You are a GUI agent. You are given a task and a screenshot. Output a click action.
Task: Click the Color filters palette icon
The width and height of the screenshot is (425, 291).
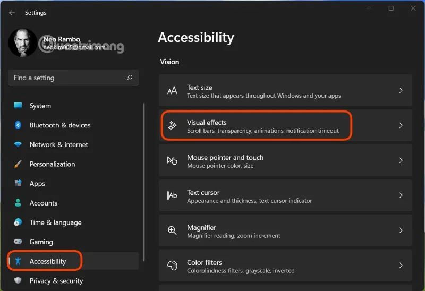(x=172, y=266)
